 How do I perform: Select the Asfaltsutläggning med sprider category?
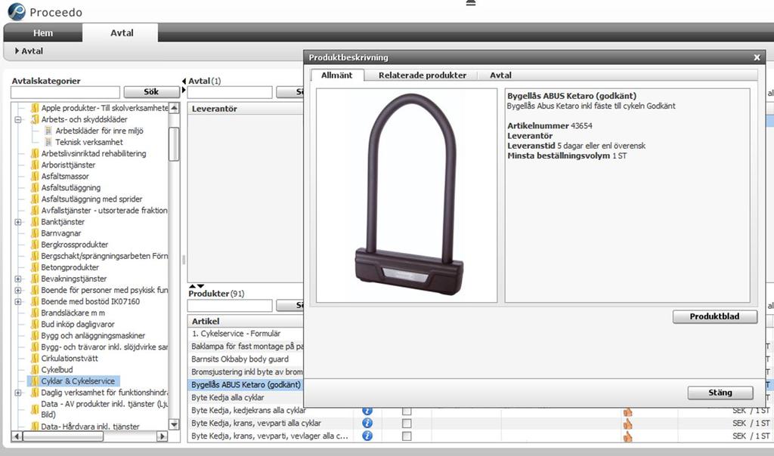point(91,199)
